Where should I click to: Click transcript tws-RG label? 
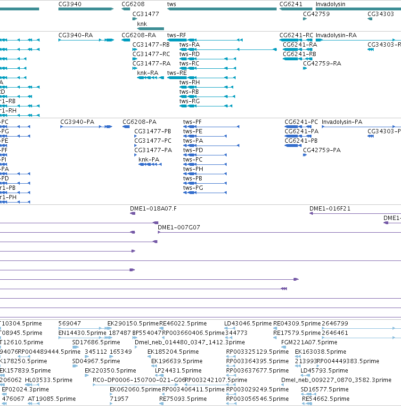click(x=189, y=101)
